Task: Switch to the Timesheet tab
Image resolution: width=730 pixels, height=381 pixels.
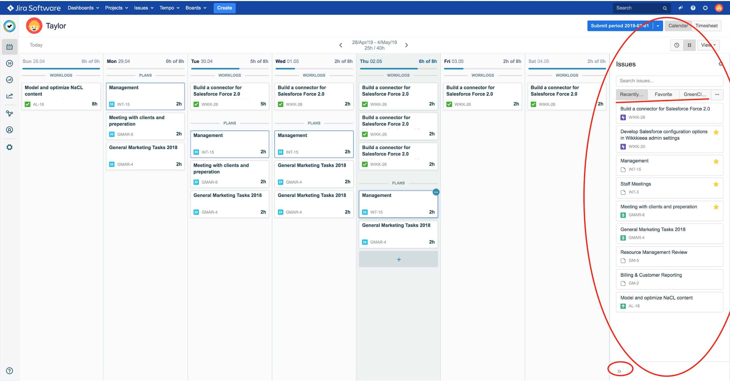Action: point(706,25)
